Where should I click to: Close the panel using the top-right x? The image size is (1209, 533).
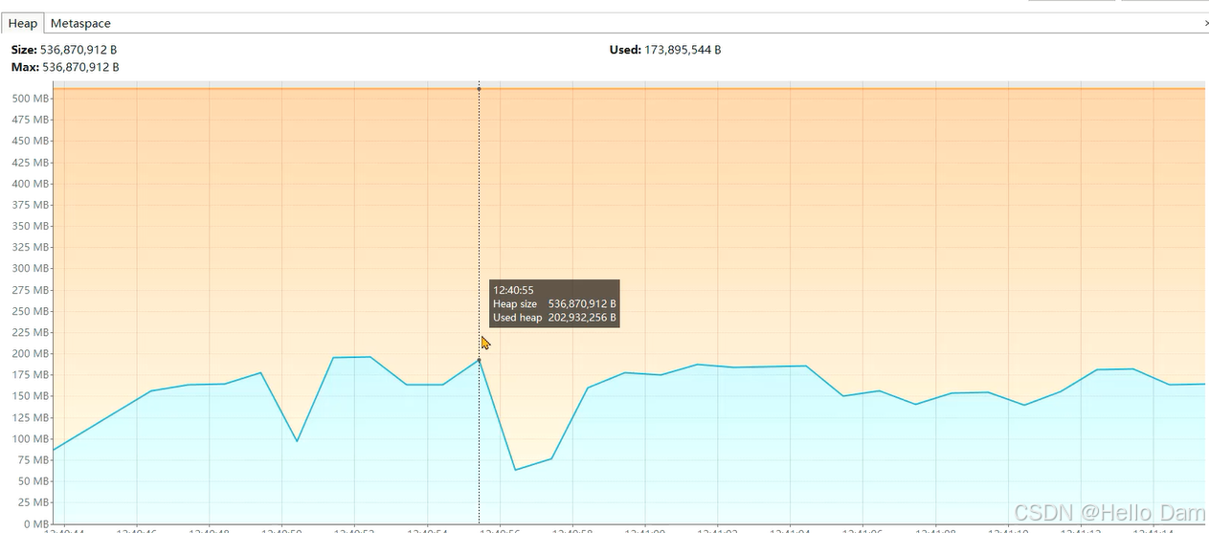pyautogui.click(x=1205, y=23)
